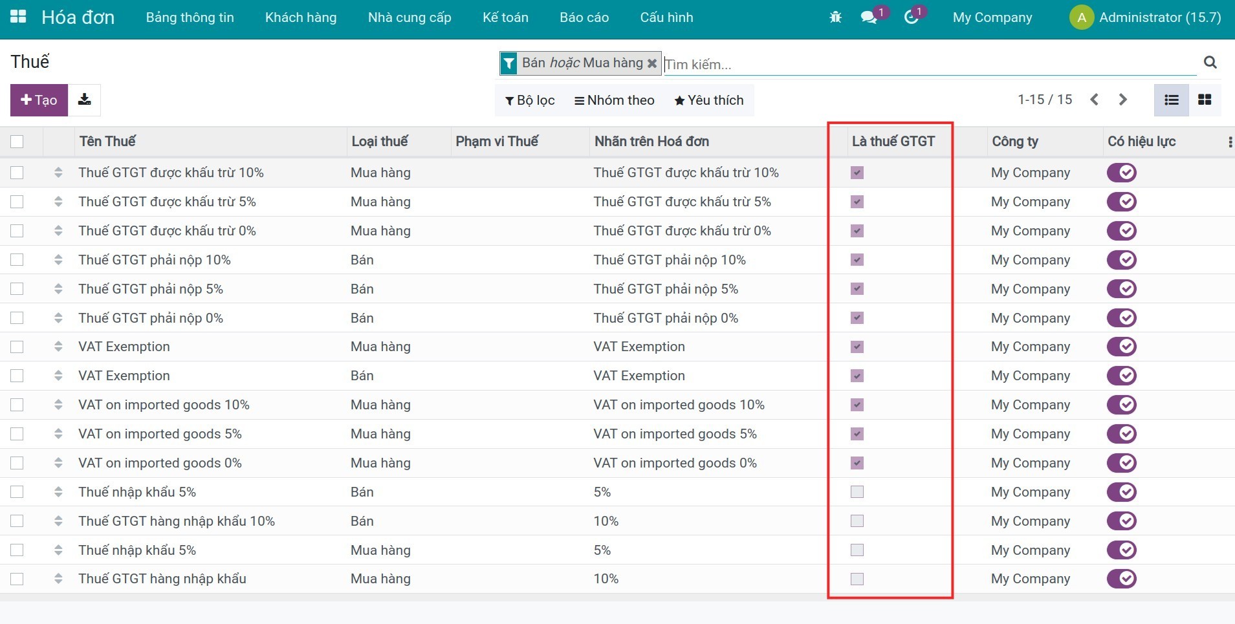The width and height of the screenshot is (1235, 624).
Task: Switch to kanban view
Action: click(x=1205, y=100)
